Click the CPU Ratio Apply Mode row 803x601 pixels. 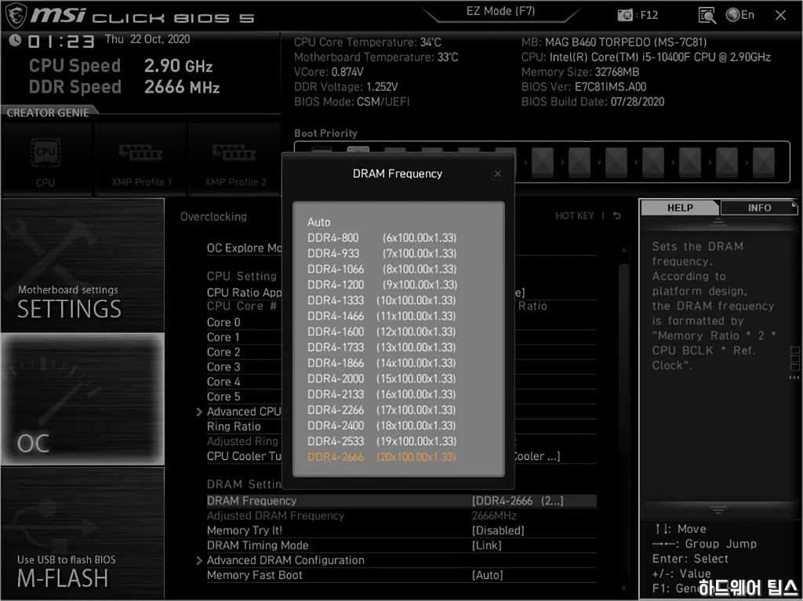click(x=244, y=292)
